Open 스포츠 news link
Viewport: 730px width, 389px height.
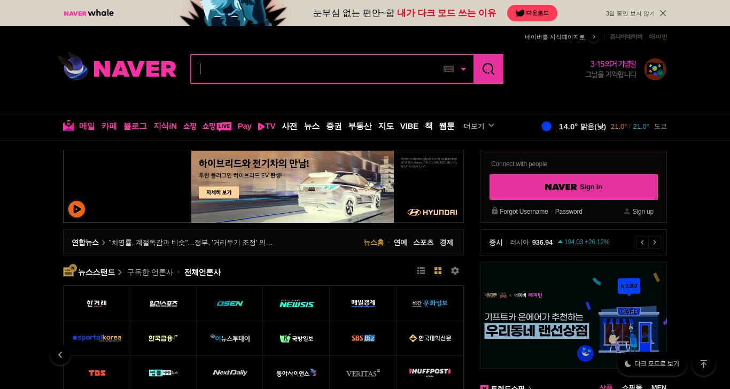pos(423,243)
